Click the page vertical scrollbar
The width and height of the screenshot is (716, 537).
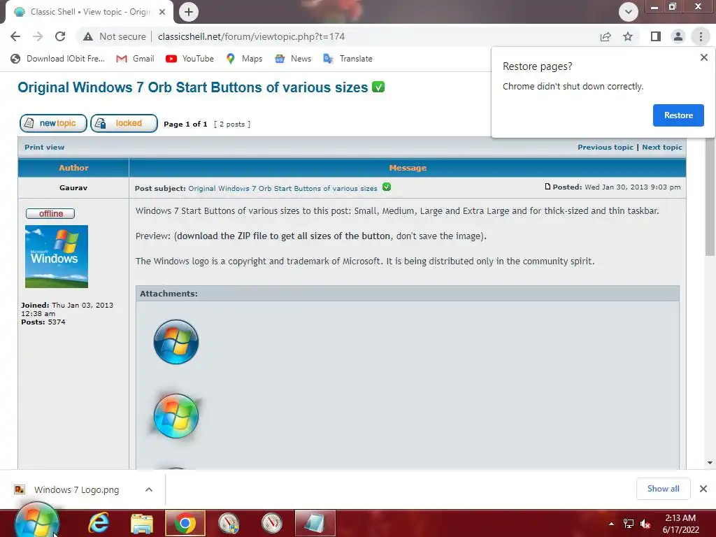click(710, 196)
